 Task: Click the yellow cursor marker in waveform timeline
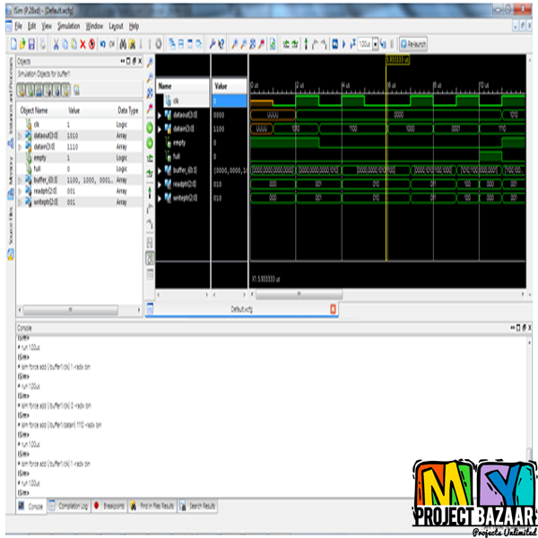386,60
